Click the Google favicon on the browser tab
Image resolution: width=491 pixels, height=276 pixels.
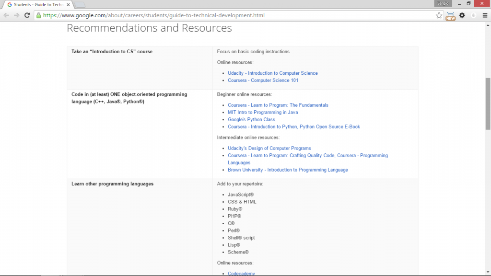(11, 4)
